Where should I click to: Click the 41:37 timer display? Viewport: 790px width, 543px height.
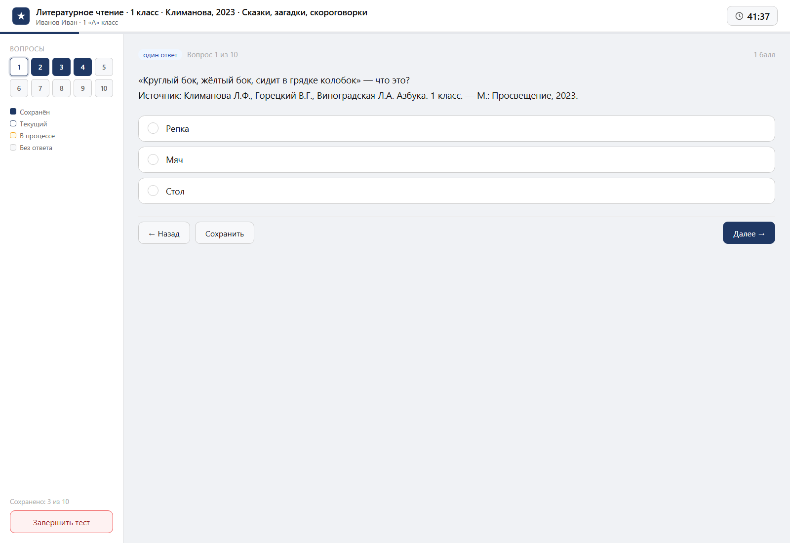752,16
